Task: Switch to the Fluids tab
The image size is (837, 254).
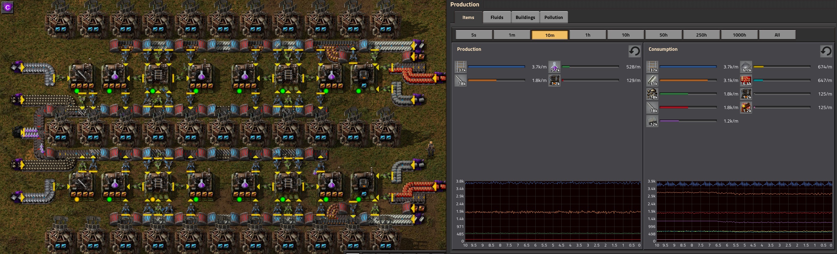Action: pos(497,17)
